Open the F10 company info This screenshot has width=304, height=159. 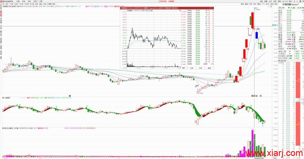coord(263,4)
